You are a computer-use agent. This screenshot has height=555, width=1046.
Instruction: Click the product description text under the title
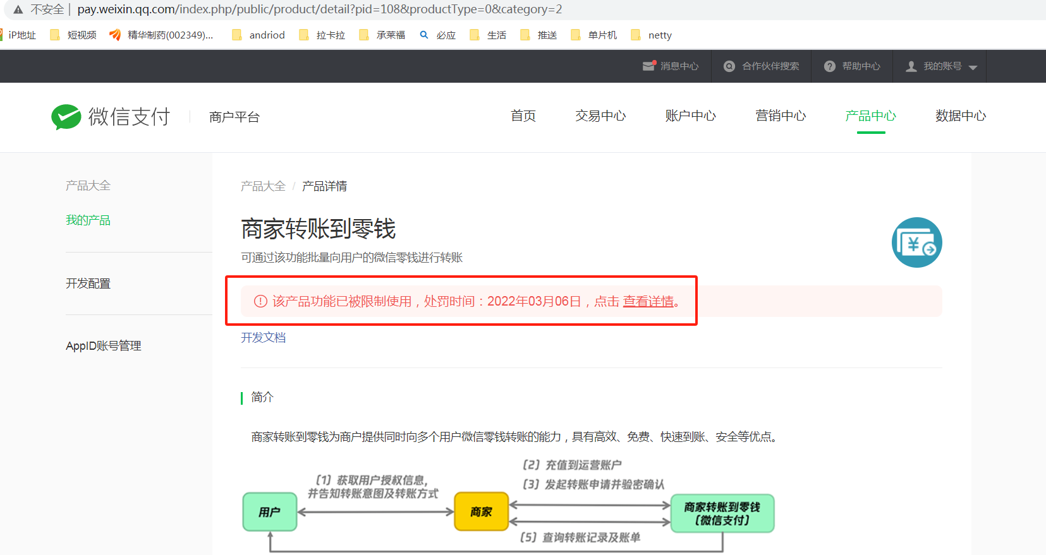352,258
